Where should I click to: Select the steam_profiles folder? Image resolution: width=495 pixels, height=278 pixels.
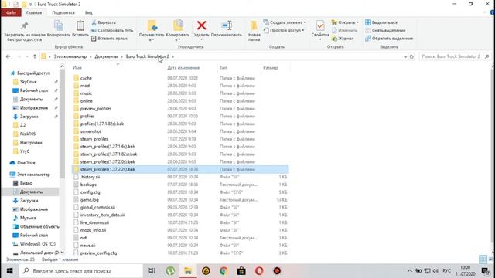click(x=94, y=139)
